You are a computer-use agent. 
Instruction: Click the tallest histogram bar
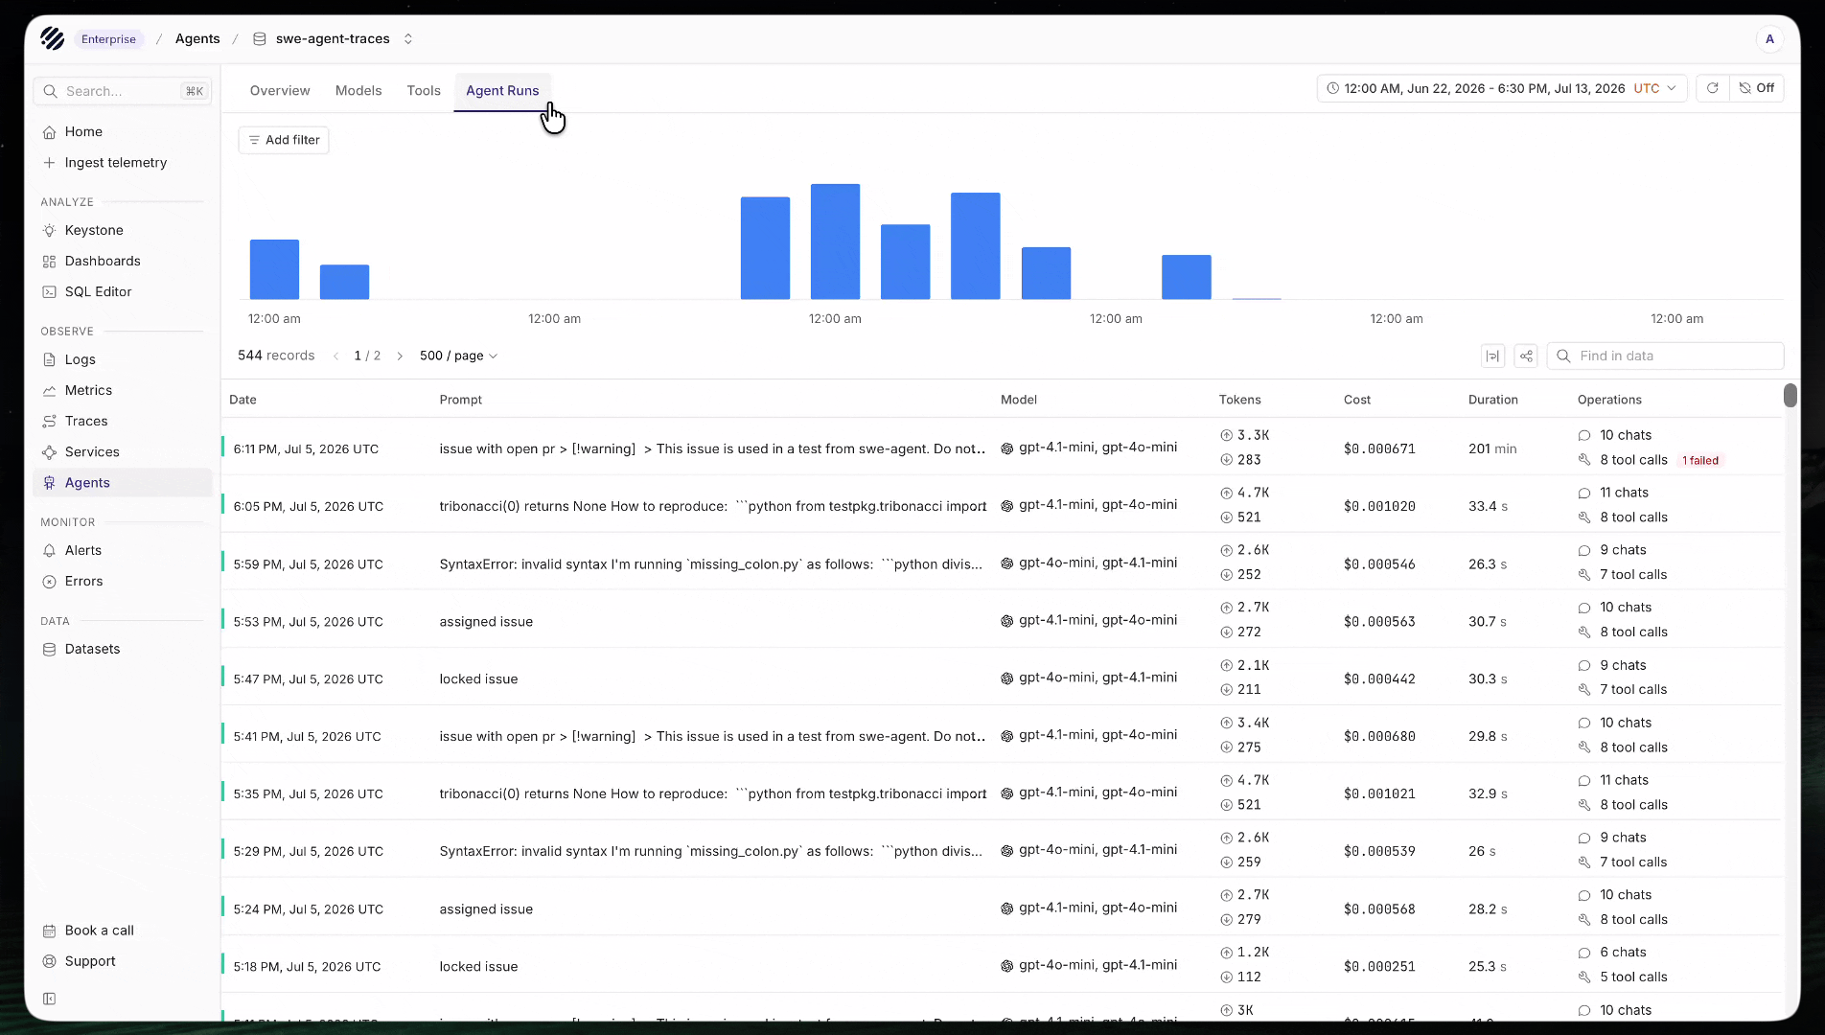835,241
